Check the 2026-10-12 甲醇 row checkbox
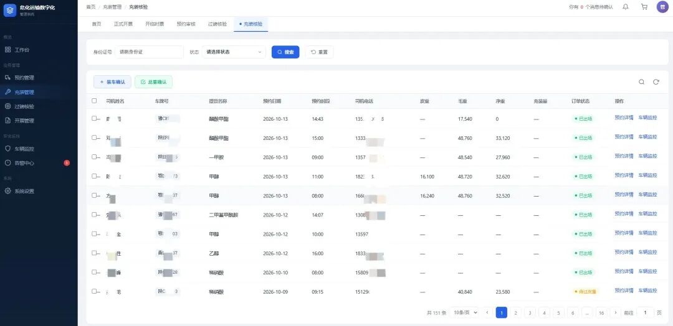The height and width of the screenshot is (326, 673). click(x=94, y=233)
